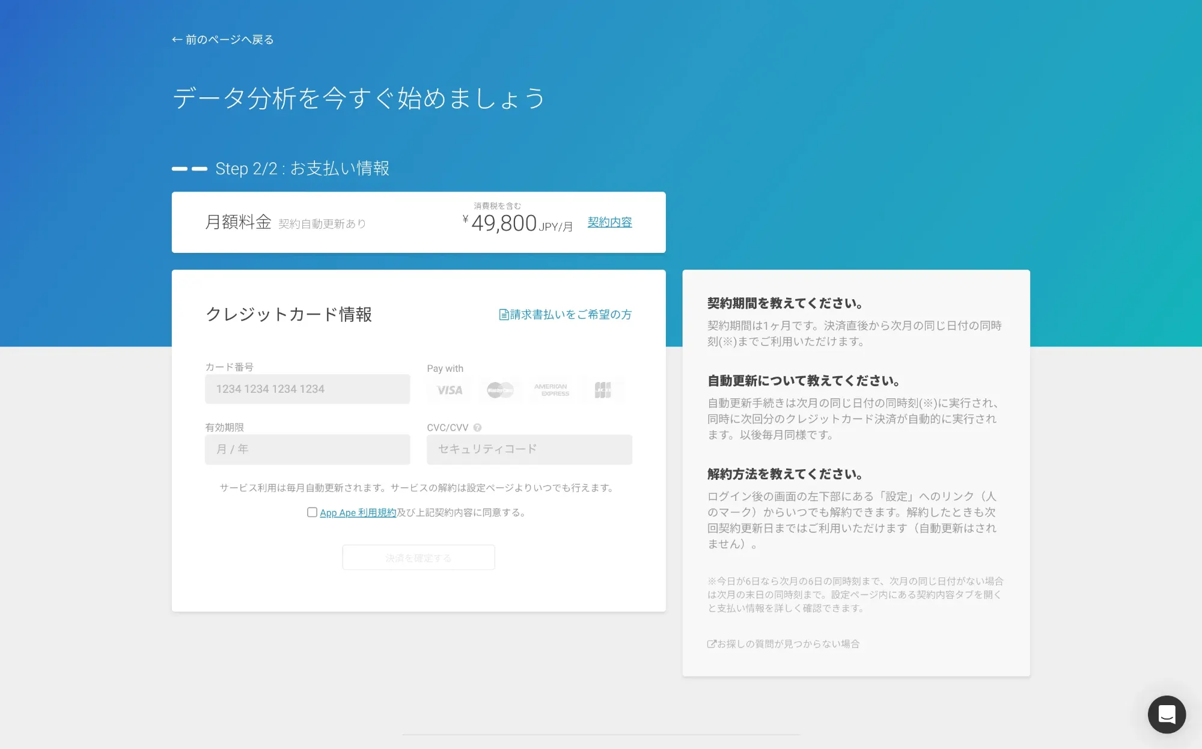The width and height of the screenshot is (1202, 749).
Task: Click the セキュリティコード input field
Action: pyautogui.click(x=529, y=449)
